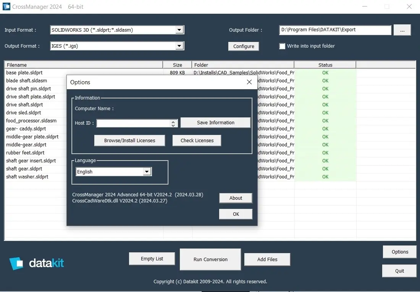Select drive shaft plate.sldprt file
This screenshot has height=292, width=420.
(x=31, y=96)
